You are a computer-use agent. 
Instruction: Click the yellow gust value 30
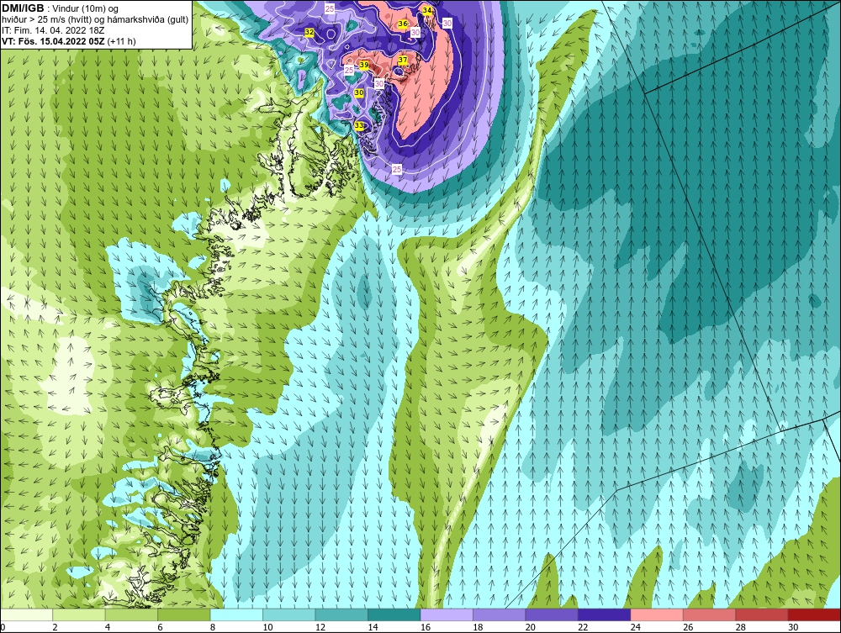coord(359,92)
